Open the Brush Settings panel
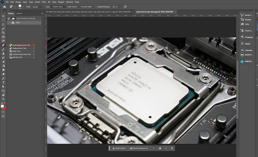The image size is (258, 157). pyautogui.click(x=246, y=15)
